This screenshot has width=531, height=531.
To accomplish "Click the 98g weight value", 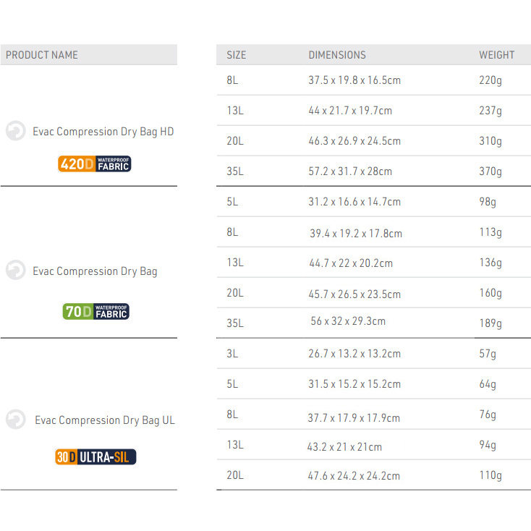I will coord(488,202).
